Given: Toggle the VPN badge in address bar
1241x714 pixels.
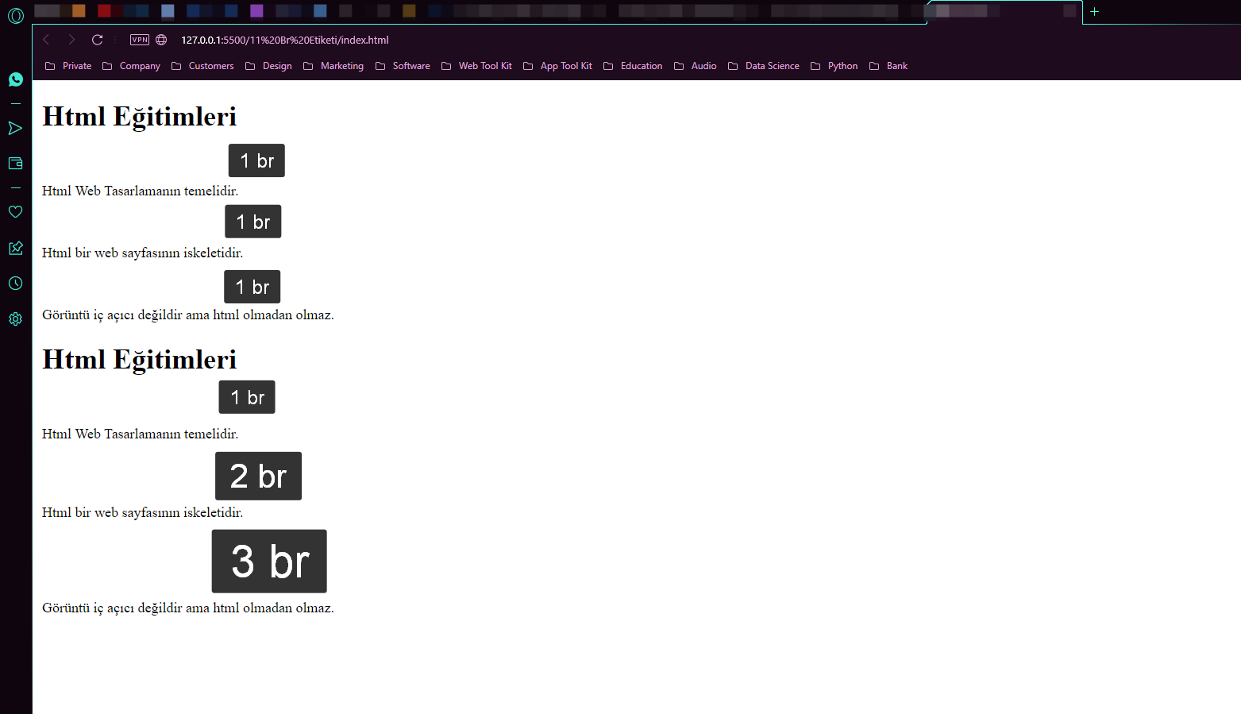Looking at the screenshot, I should click(140, 40).
